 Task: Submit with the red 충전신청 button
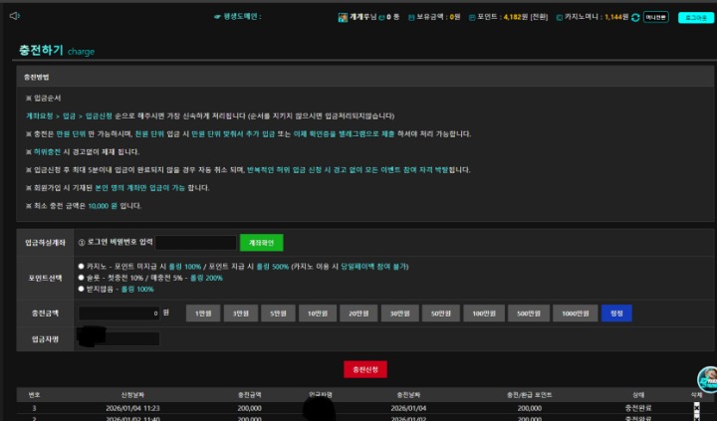coord(364,368)
